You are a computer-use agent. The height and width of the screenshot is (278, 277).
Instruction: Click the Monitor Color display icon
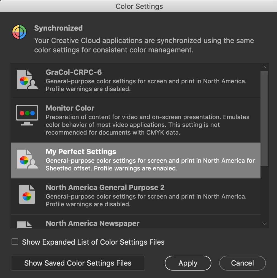coord(27,115)
